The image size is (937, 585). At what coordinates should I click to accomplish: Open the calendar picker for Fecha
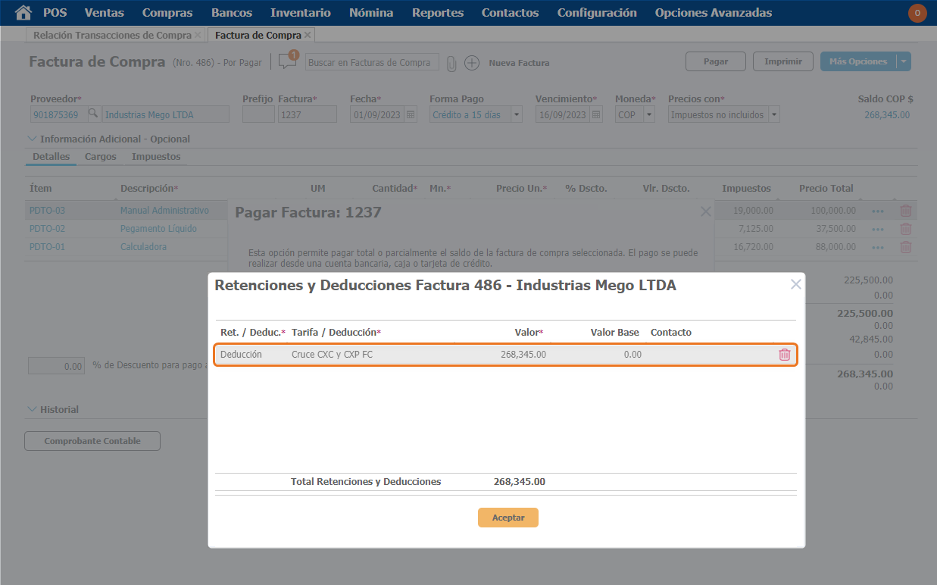click(411, 114)
